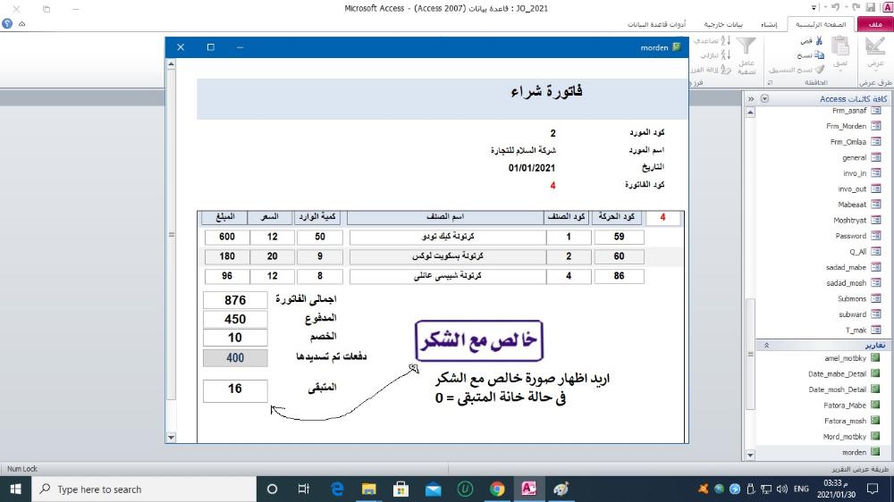This screenshot has width=894, height=502.
Task: Click the amount cell 96
Action: pyautogui.click(x=227, y=276)
